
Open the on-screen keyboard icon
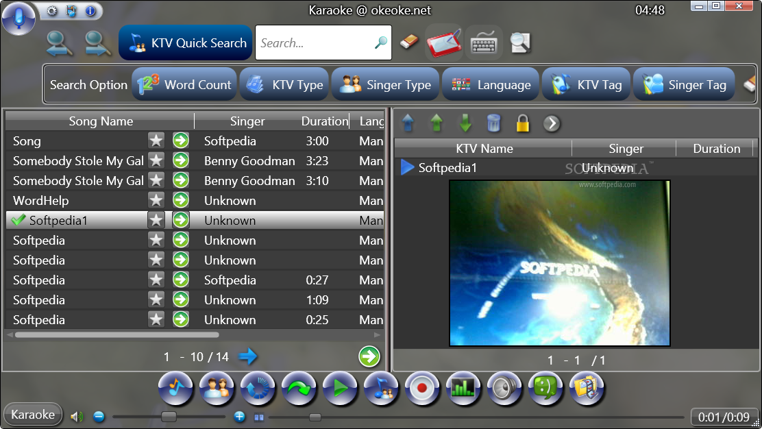click(484, 44)
